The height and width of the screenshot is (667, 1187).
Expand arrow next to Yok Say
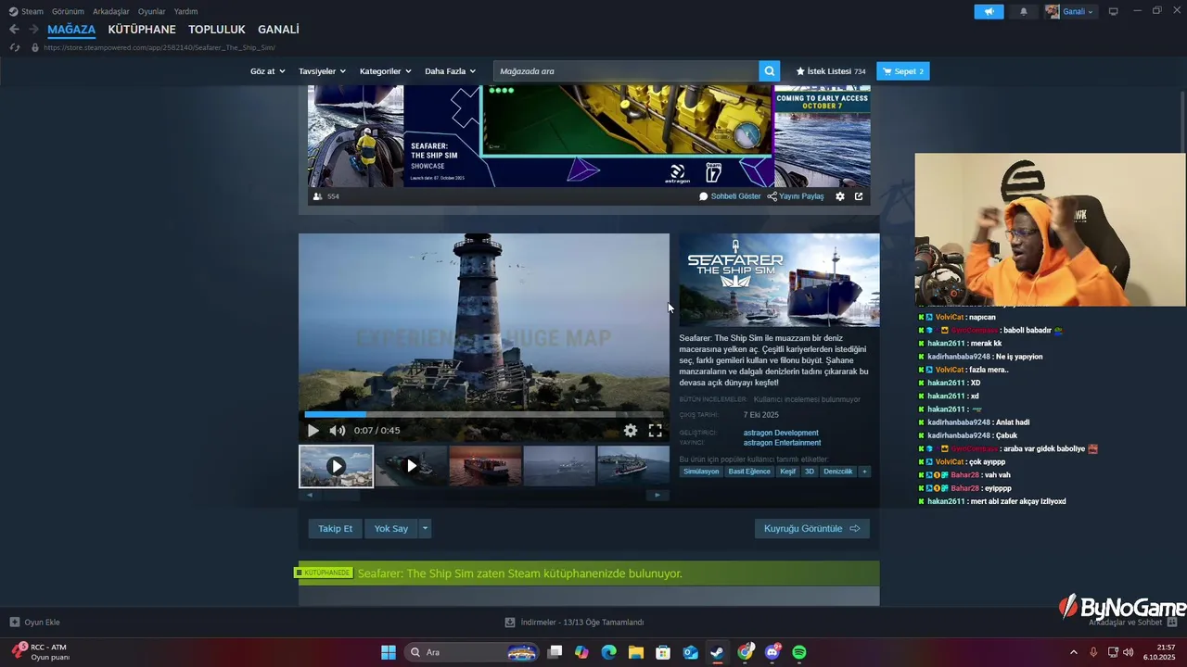coord(426,529)
